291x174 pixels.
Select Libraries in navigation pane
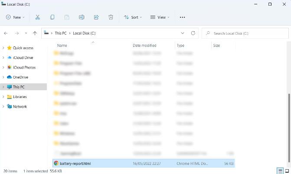(20, 97)
